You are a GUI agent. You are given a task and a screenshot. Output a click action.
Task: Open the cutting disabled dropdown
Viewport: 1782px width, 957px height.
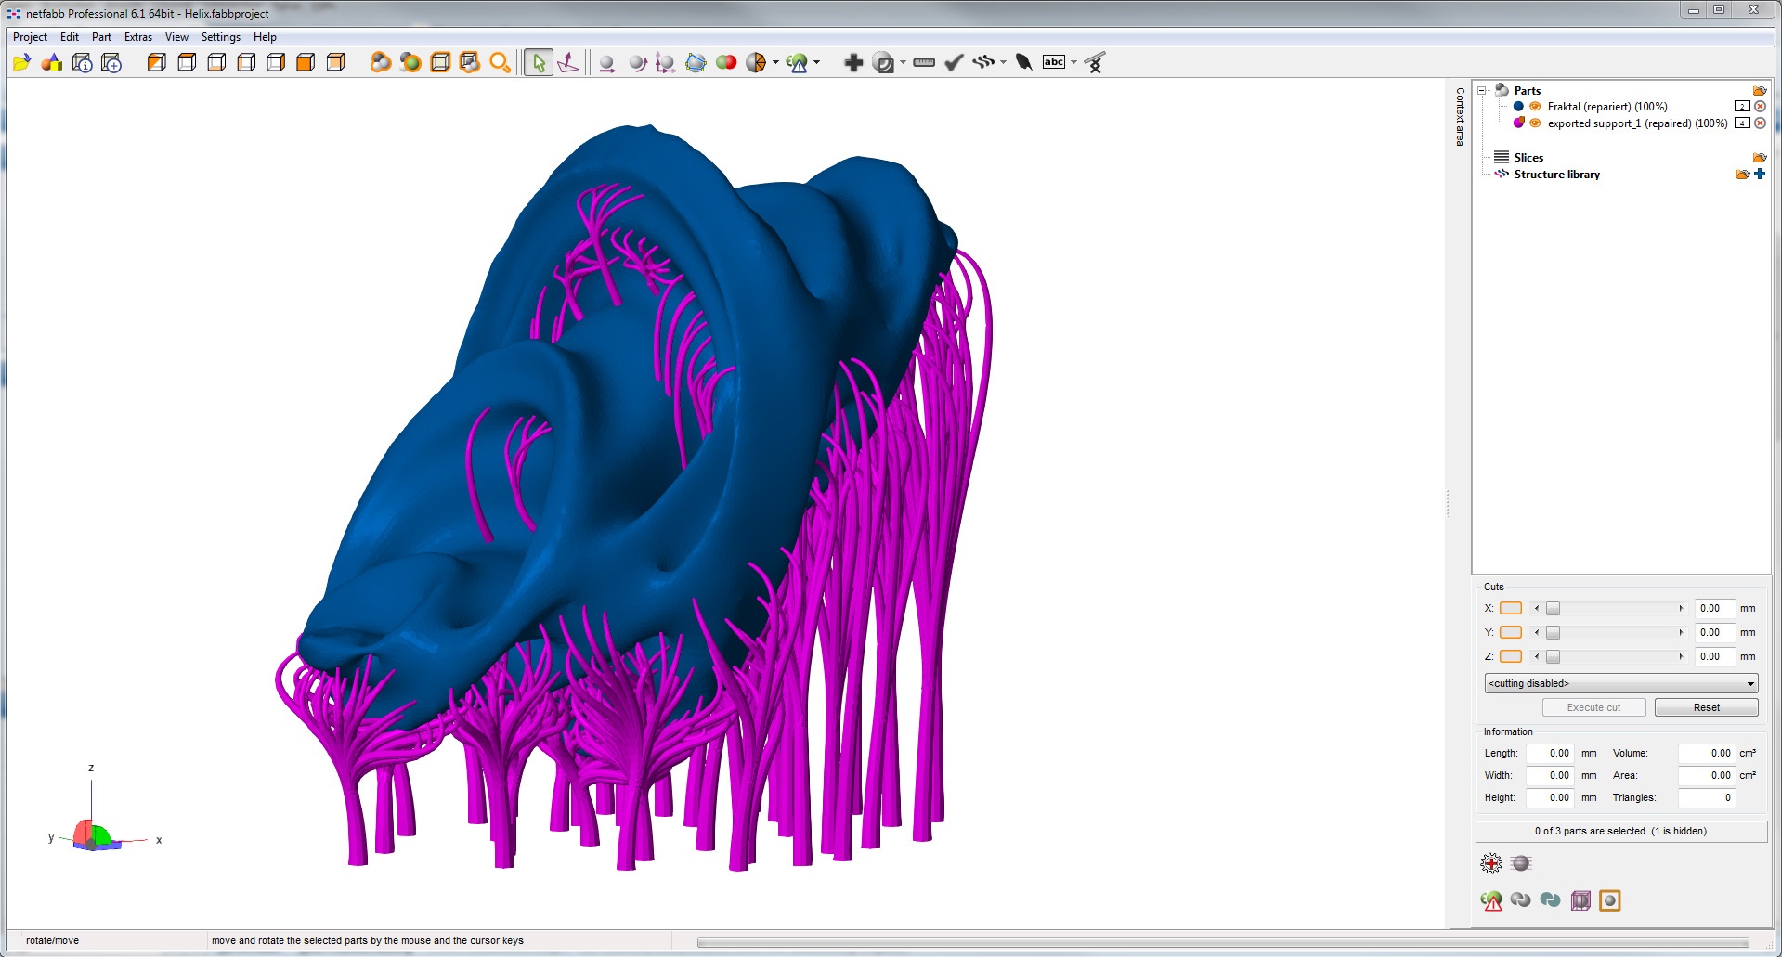tap(1621, 683)
